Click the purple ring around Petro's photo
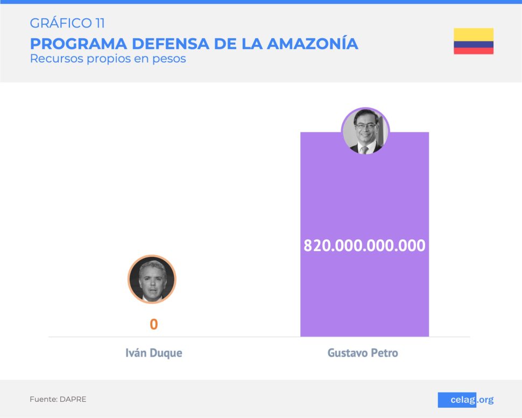 click(x=365, y=109)
